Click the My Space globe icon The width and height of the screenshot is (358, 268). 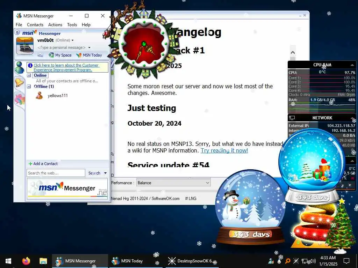pos(51,55)
